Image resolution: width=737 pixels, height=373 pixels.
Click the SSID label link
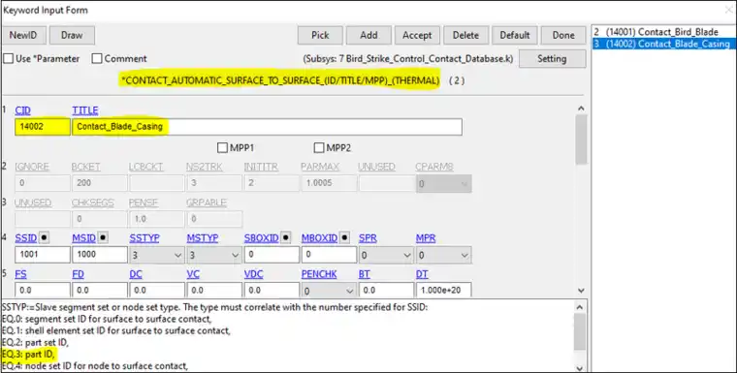[25, 238]
